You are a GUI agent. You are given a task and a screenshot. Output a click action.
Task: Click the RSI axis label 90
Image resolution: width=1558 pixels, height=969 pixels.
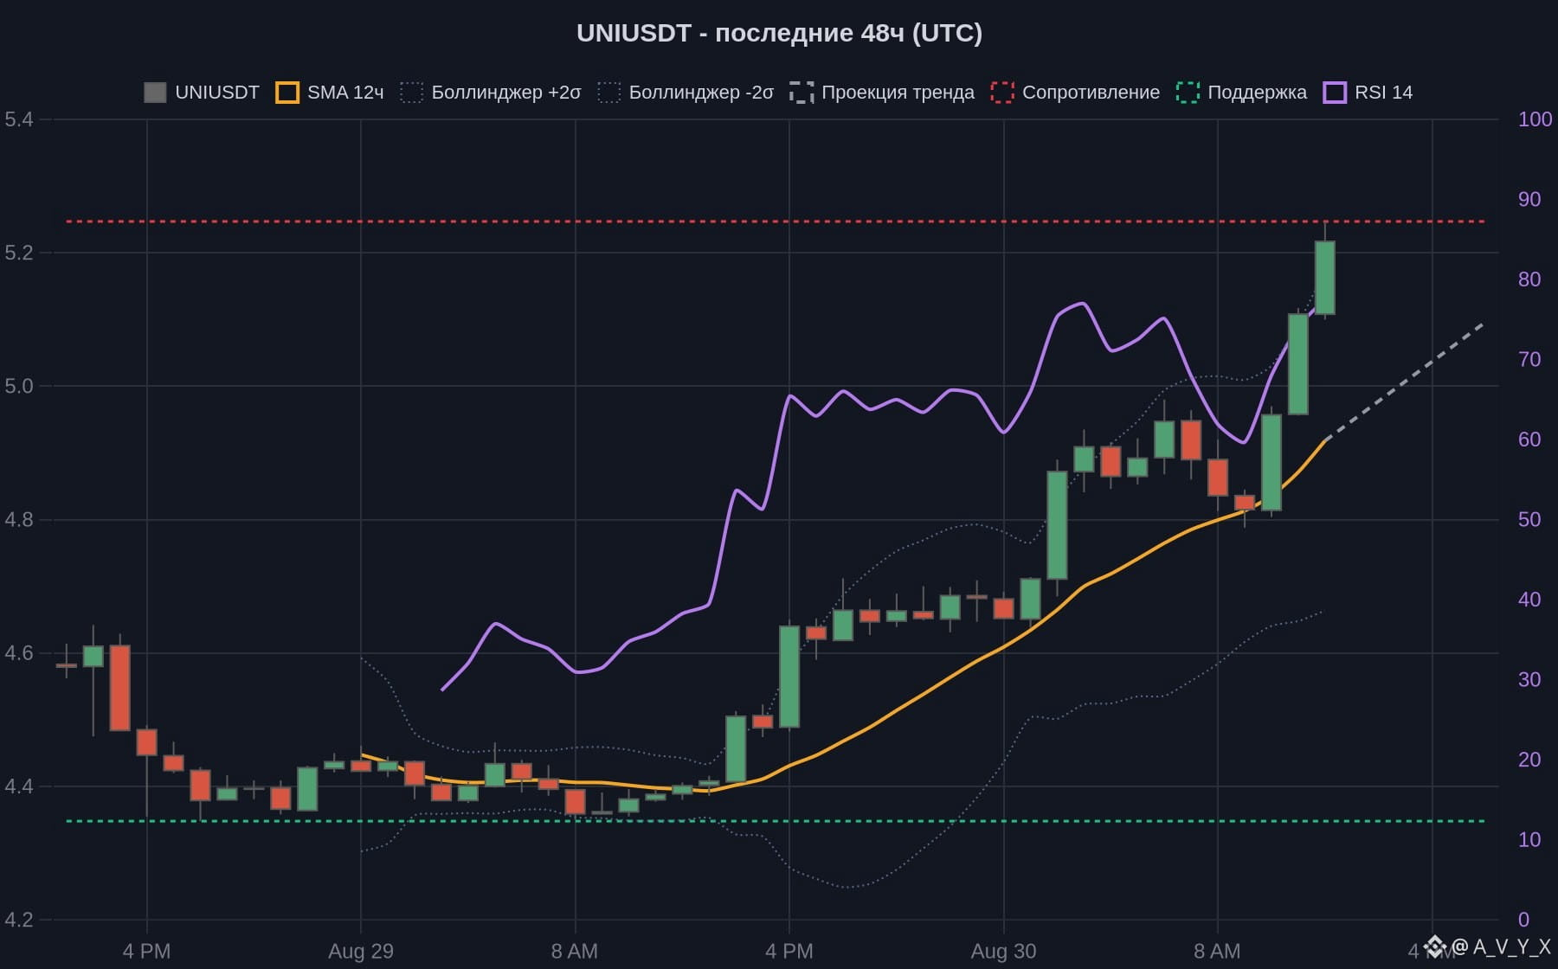tap(1529, 199)
